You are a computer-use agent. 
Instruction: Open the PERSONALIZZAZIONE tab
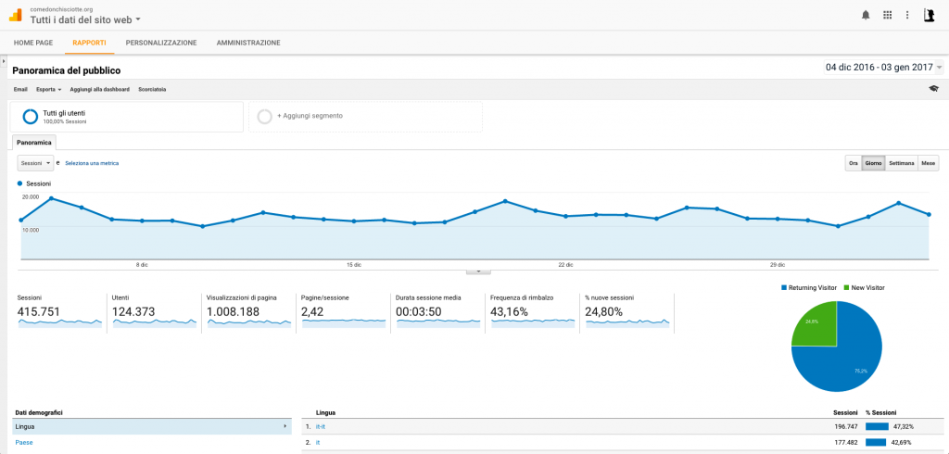click(161, 43)
